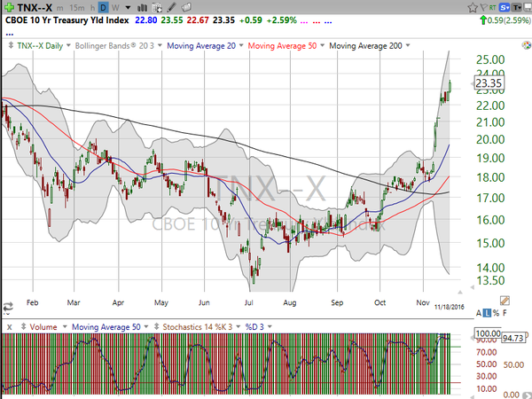
Task: Toggle the favorite star icon
Action: tap(473, 7)
